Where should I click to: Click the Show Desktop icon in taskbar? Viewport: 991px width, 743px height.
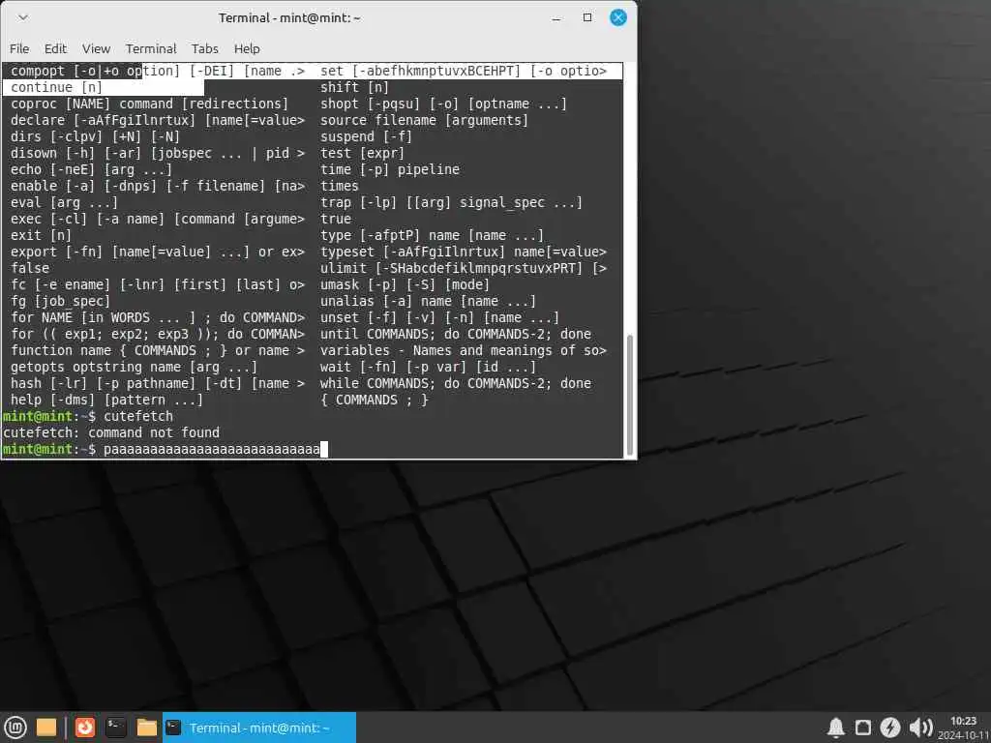(46, 728)
